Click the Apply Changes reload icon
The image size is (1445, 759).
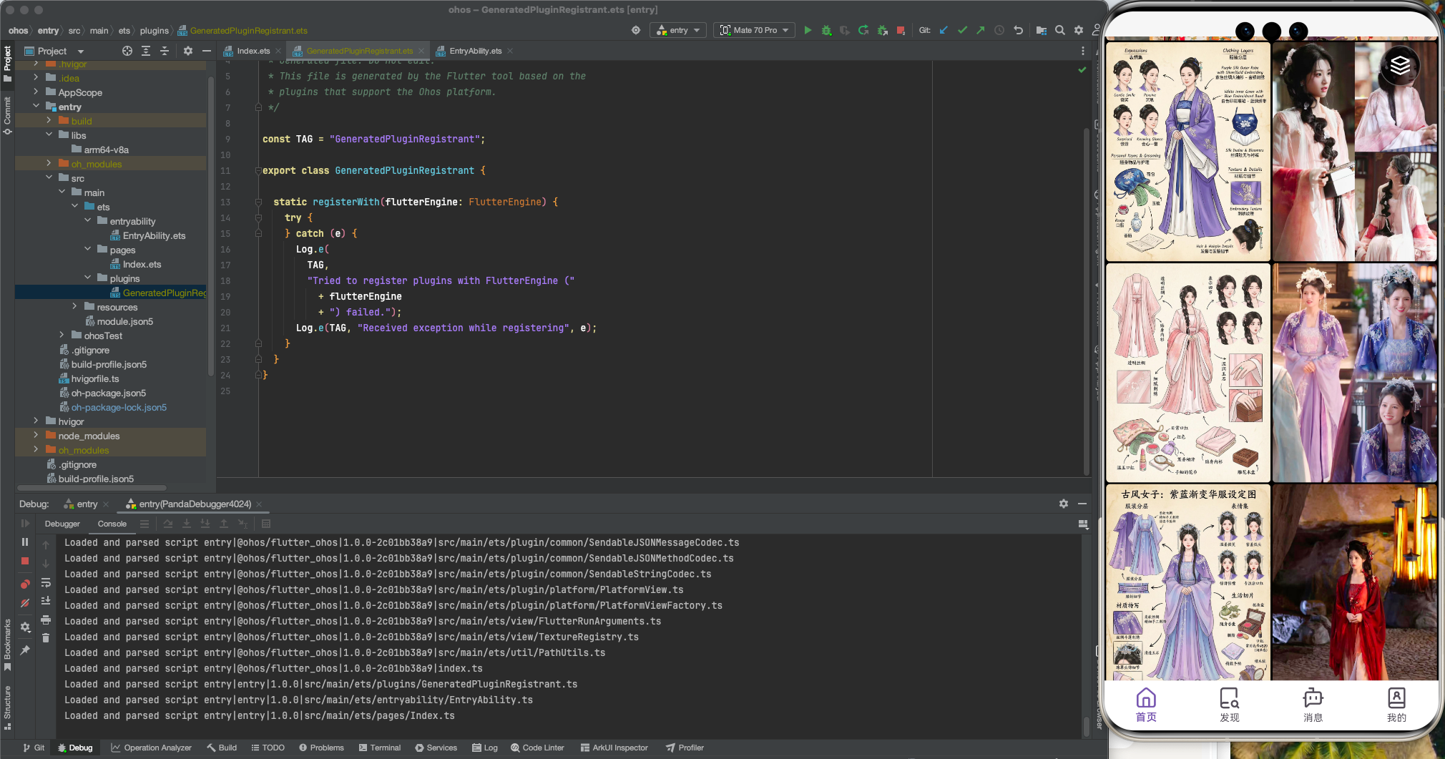pyautogui.click(x=863, y=30)
